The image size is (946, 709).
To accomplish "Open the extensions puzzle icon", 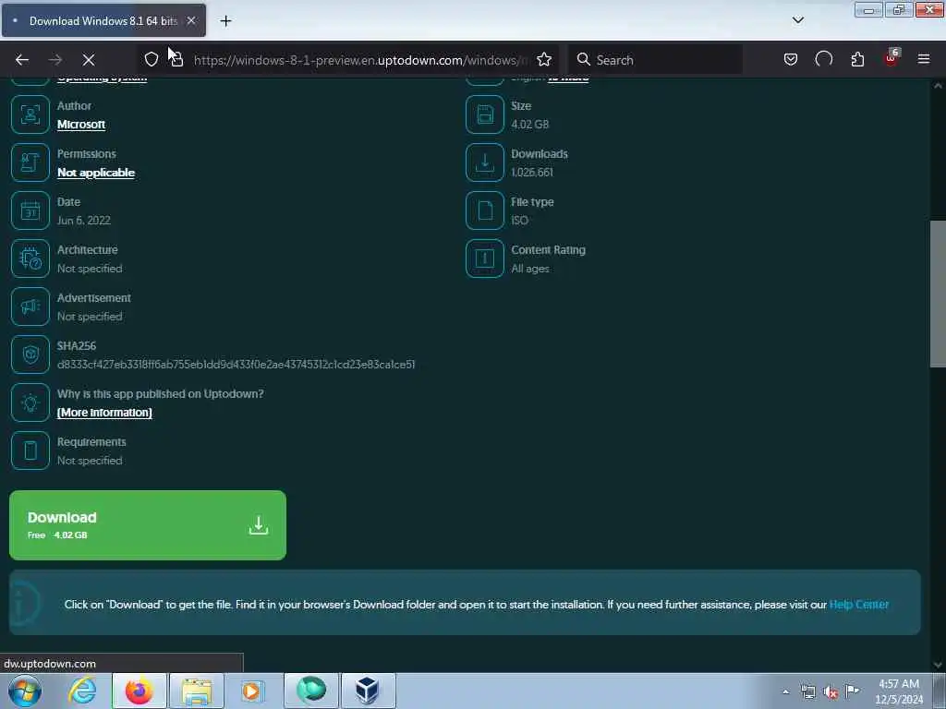I will (x=857, y=59).
